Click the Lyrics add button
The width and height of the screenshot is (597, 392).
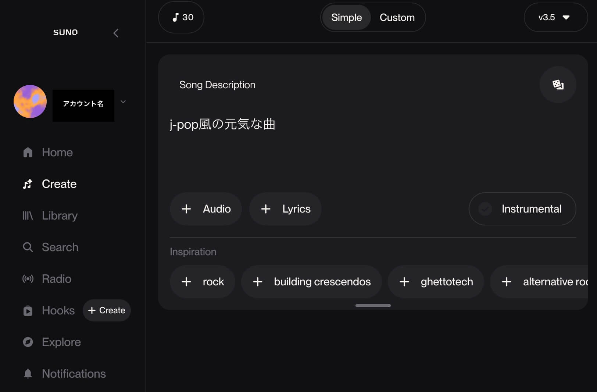(285, 209)
